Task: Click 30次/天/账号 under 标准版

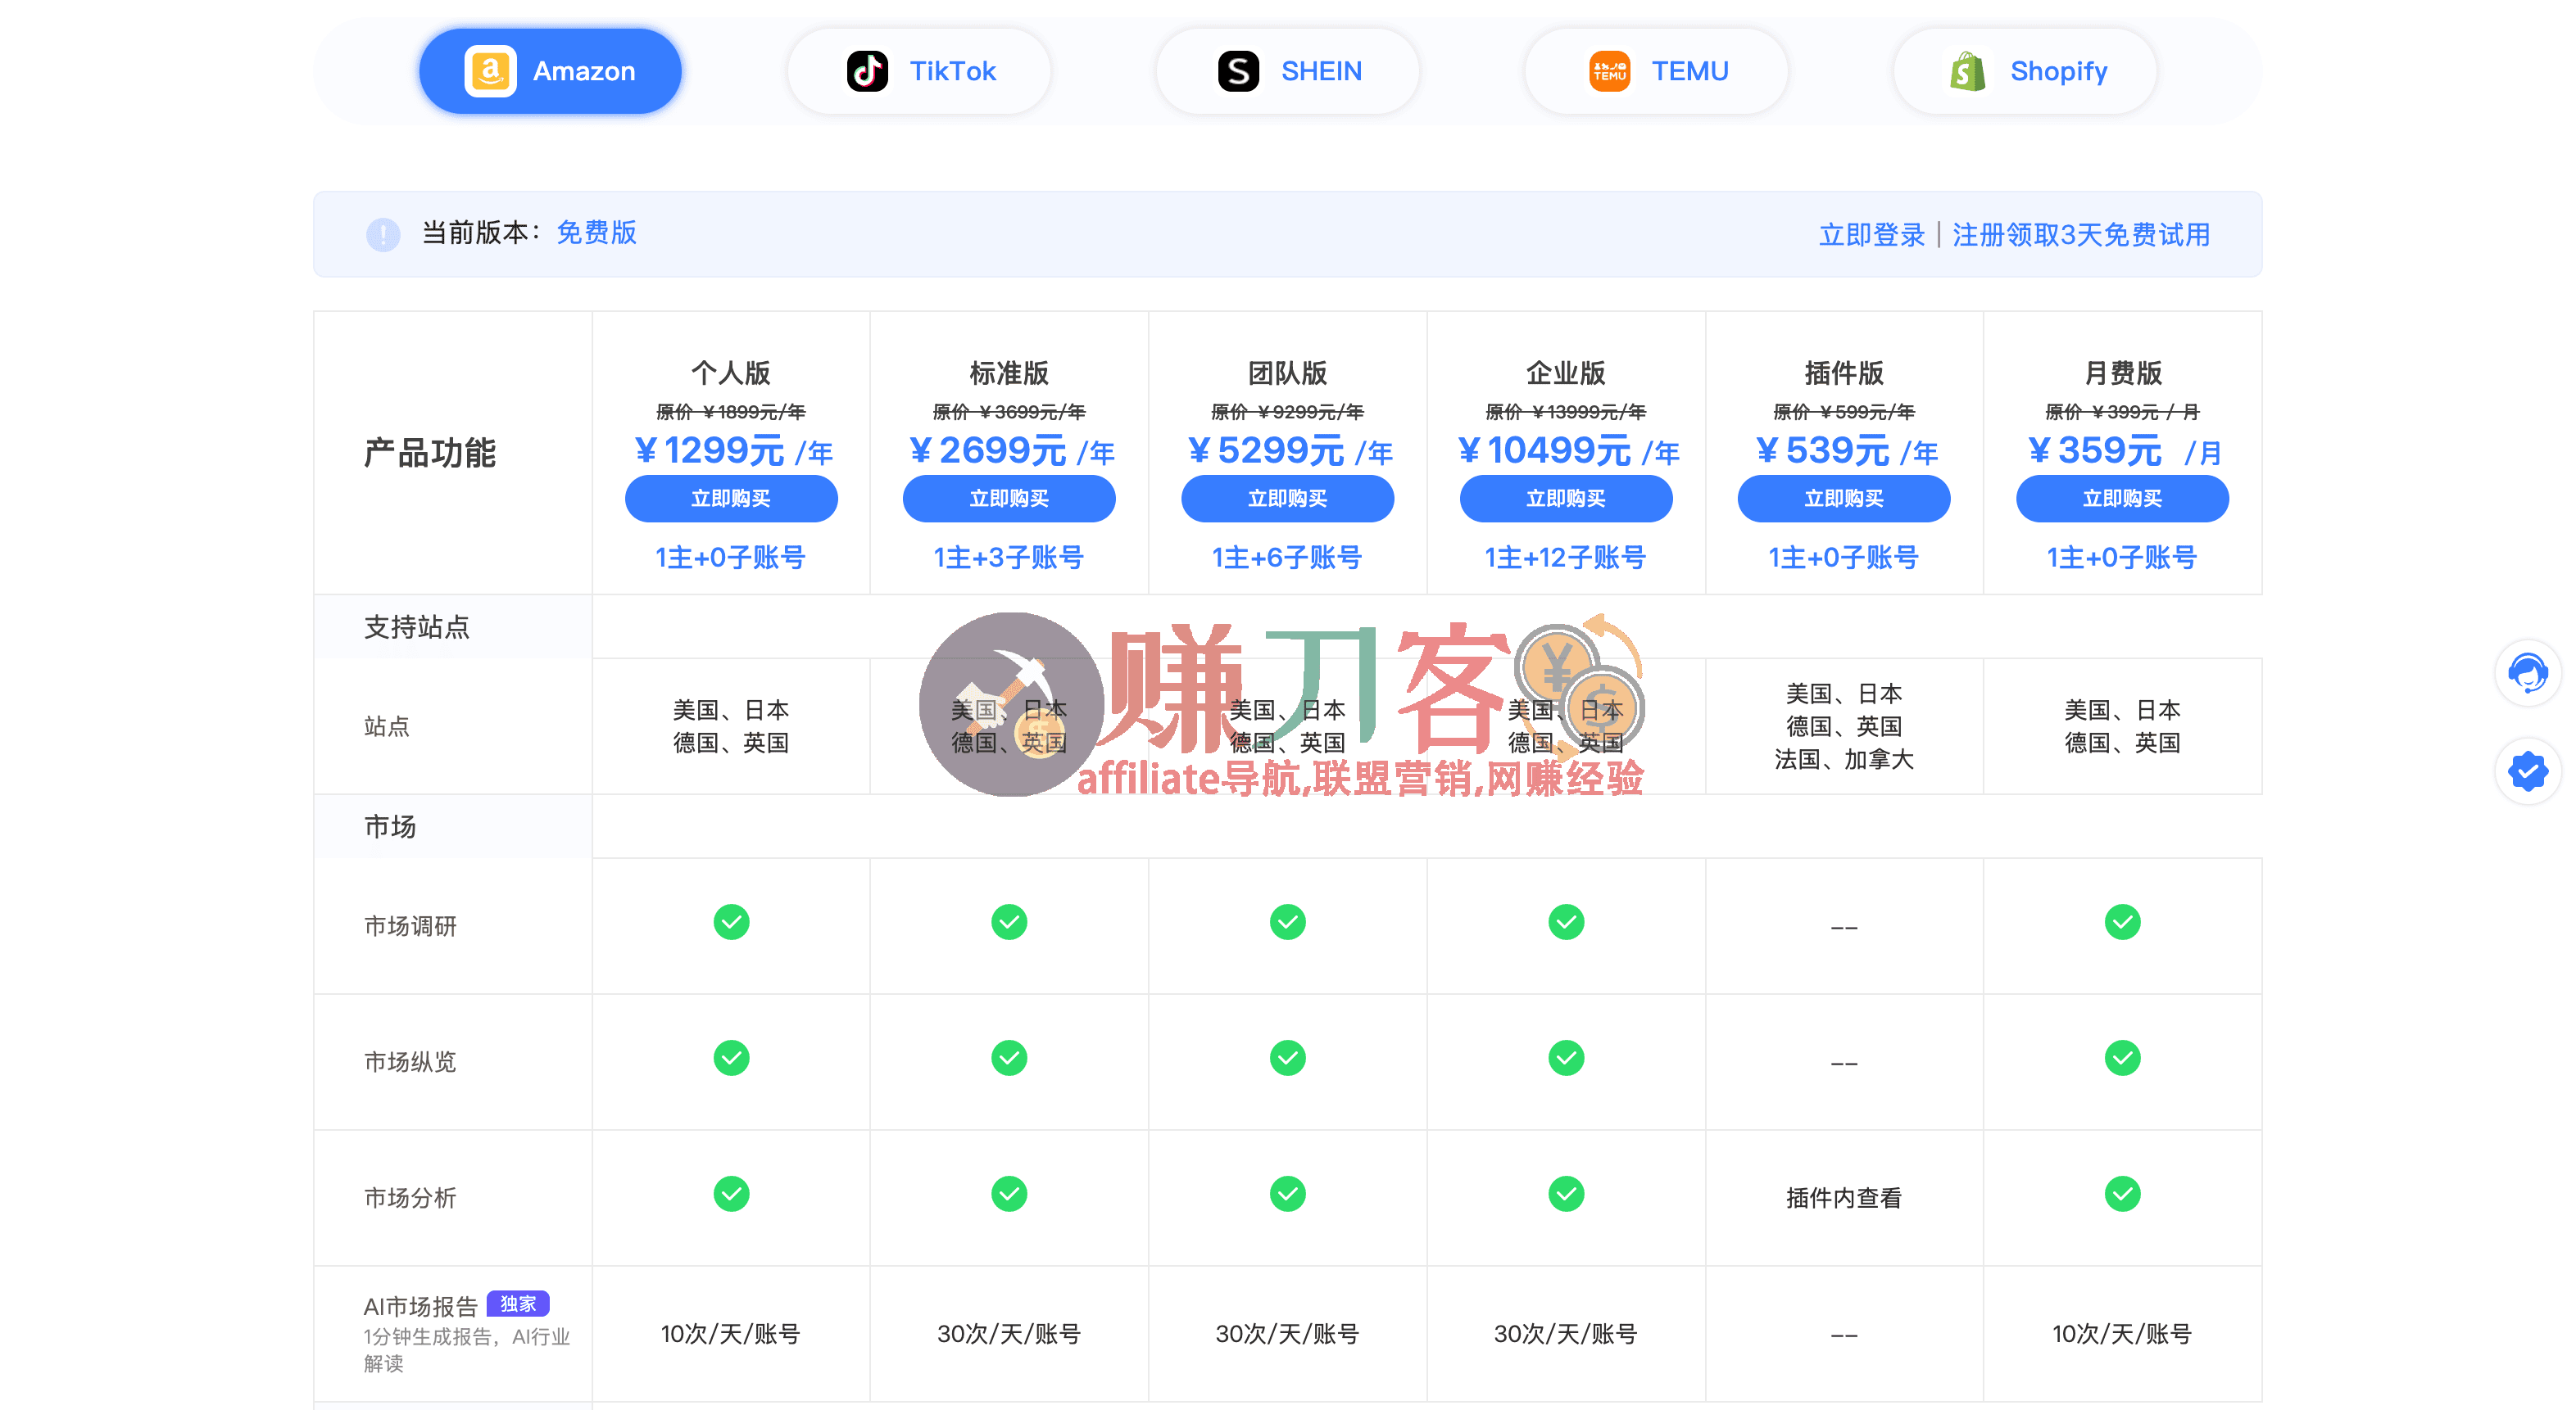Action: [1009, 1334]
